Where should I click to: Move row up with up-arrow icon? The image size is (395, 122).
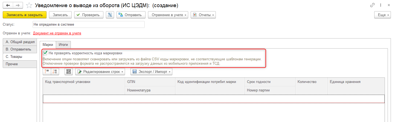47,72
